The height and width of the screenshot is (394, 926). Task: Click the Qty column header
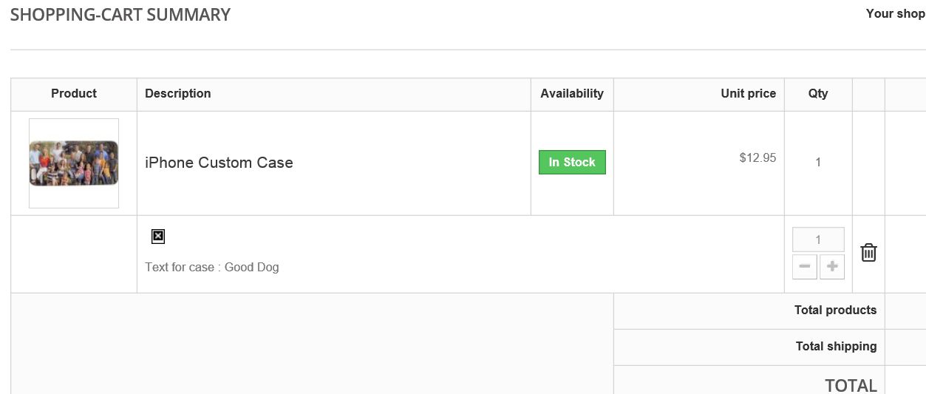(x=818, y=94)
